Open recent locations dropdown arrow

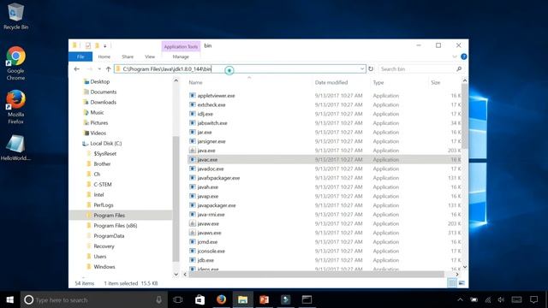99,68
